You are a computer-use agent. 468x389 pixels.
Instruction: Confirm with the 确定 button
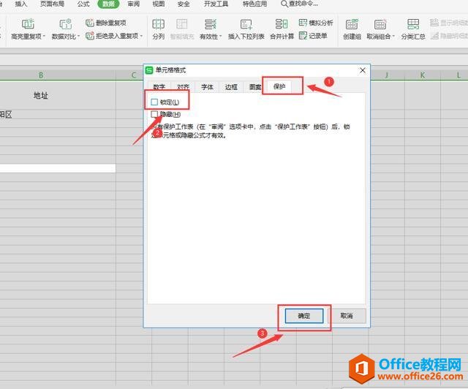tap(304, 316)
